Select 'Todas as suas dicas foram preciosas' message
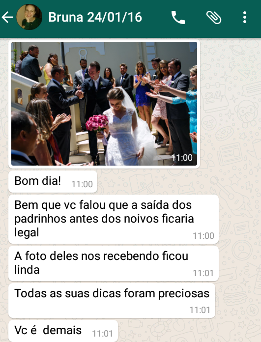The image size is (261, 342). [112, 301]
